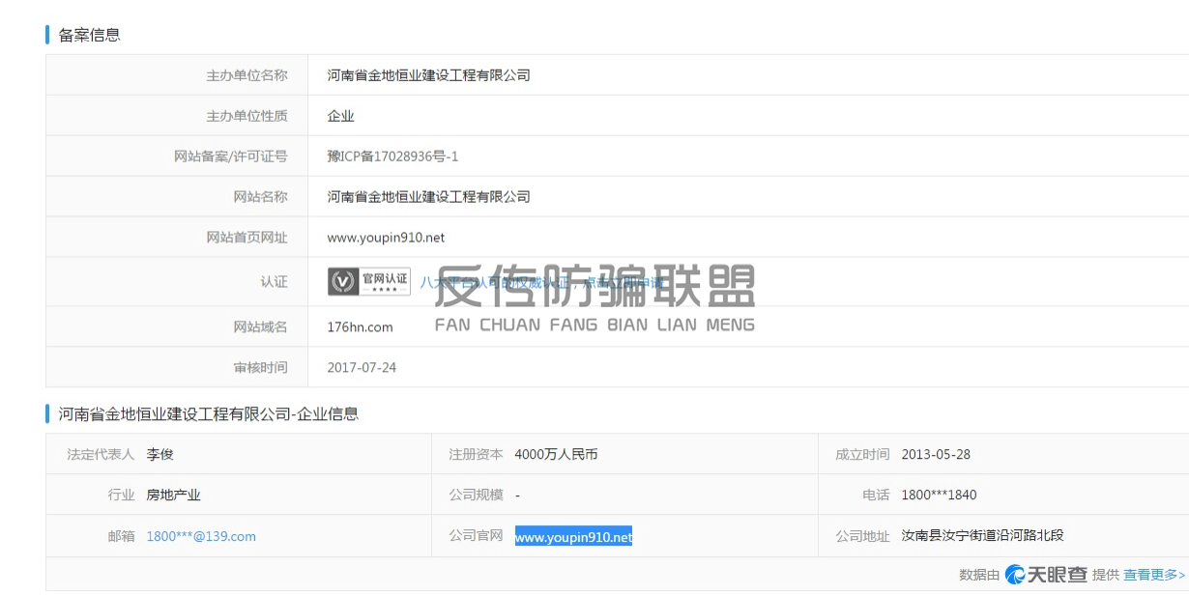Click www.youpin910.net in 网站首页网址 row
Image resolution: width=1189 pixels, height=595 pixels.
coord(386,238)
